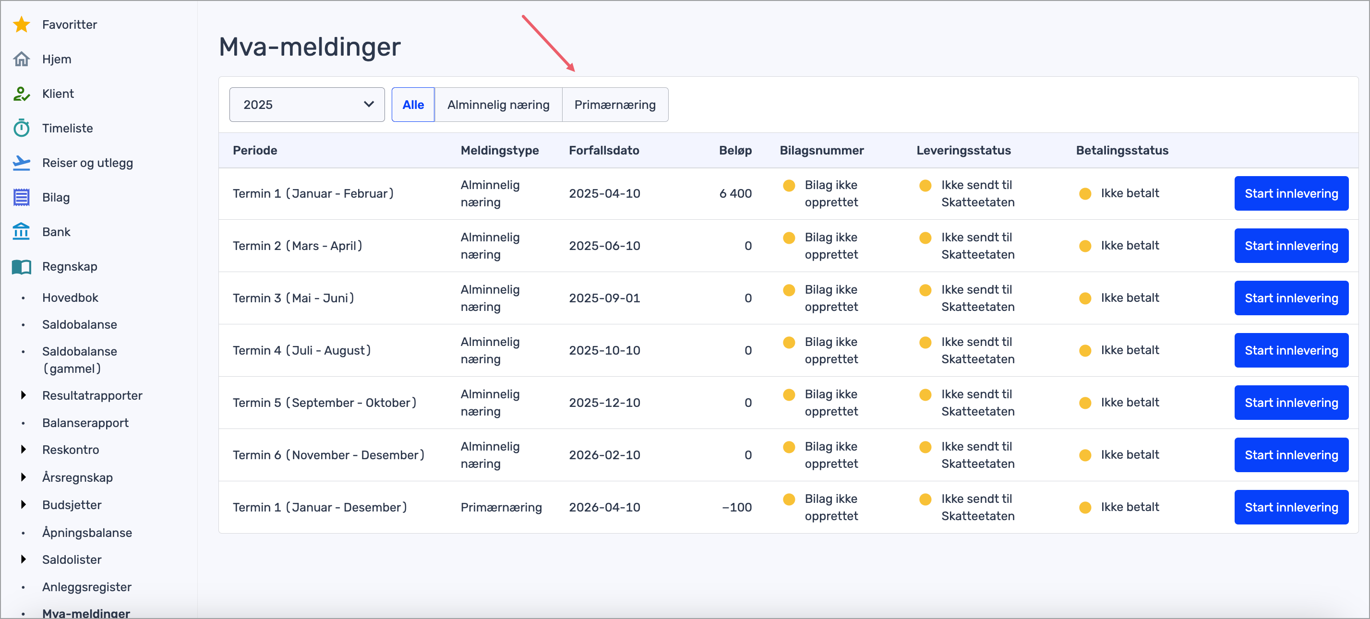The width and height of the screenshot is (1370, 619).
Task: Click Termin 3 (Mai - Juni) period cell
Action: (294, 298)
